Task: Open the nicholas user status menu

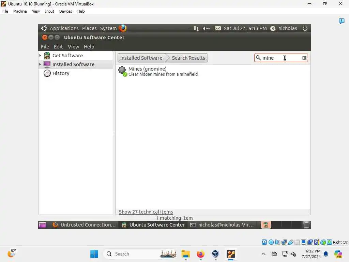Action: pyautogui.click(x=284, y=28)
